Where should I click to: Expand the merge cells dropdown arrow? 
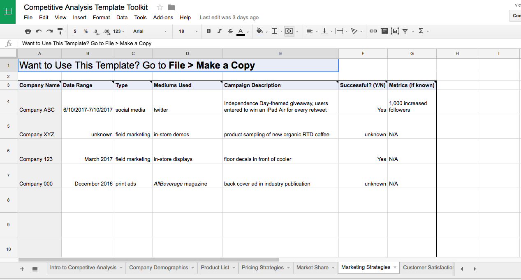pyautogui.click(x=297, y=31)
